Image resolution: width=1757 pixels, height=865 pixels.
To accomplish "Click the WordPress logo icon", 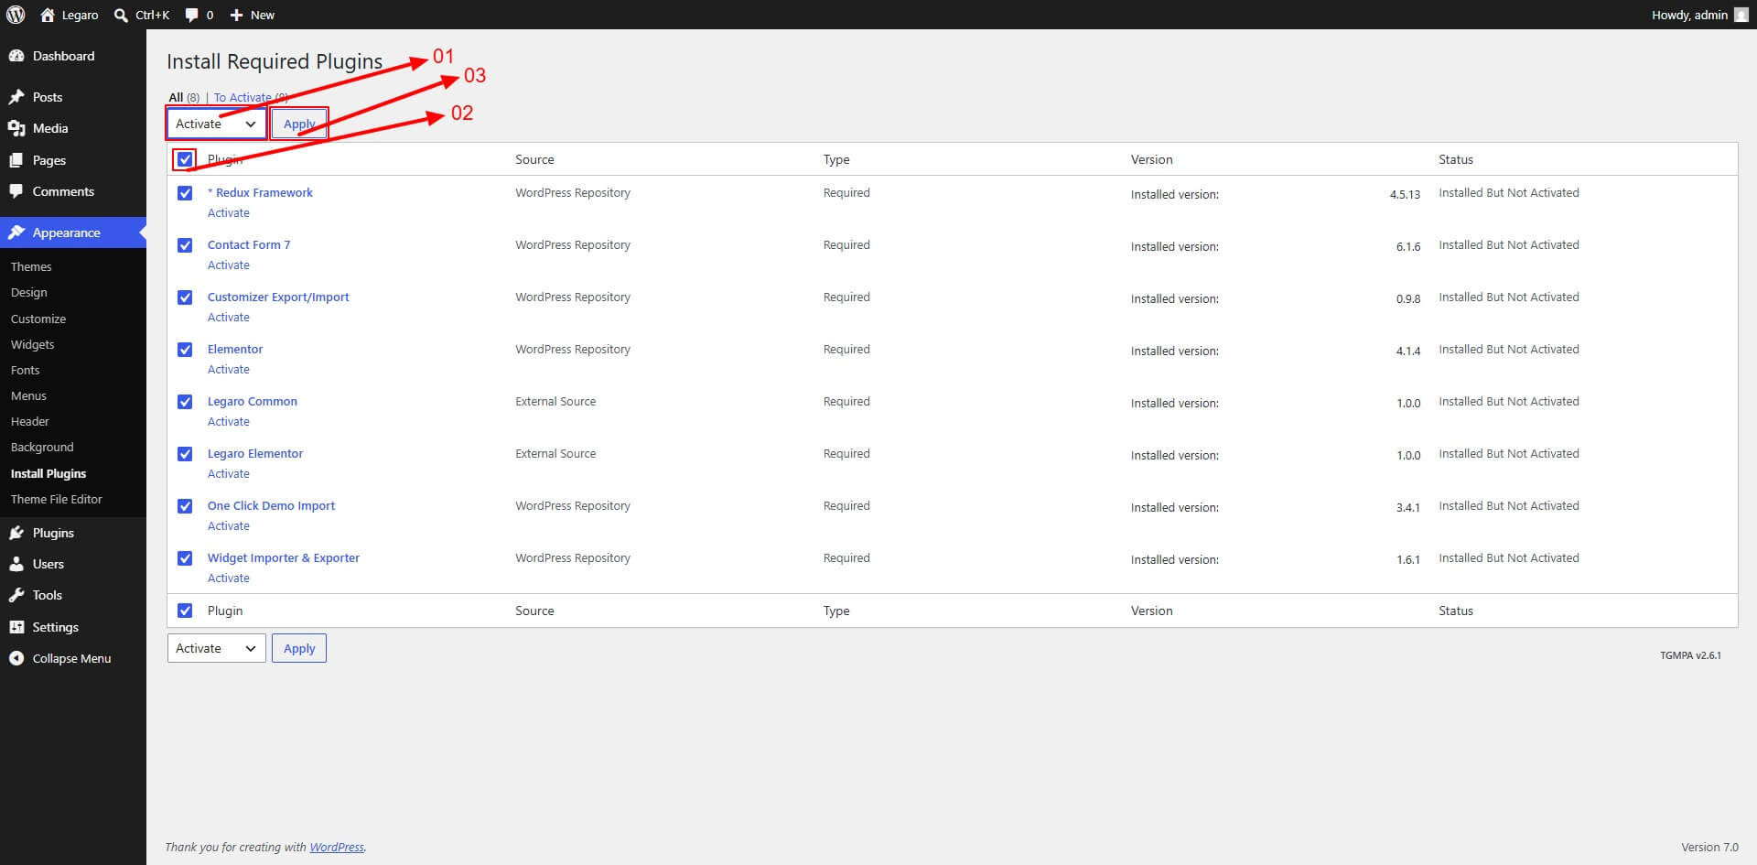I will [x=16, y=15].
